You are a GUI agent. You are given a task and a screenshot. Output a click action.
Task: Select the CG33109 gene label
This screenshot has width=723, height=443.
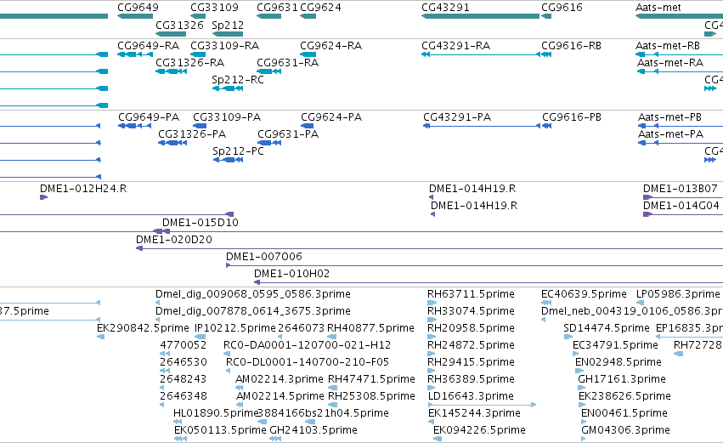coord(214,8)
